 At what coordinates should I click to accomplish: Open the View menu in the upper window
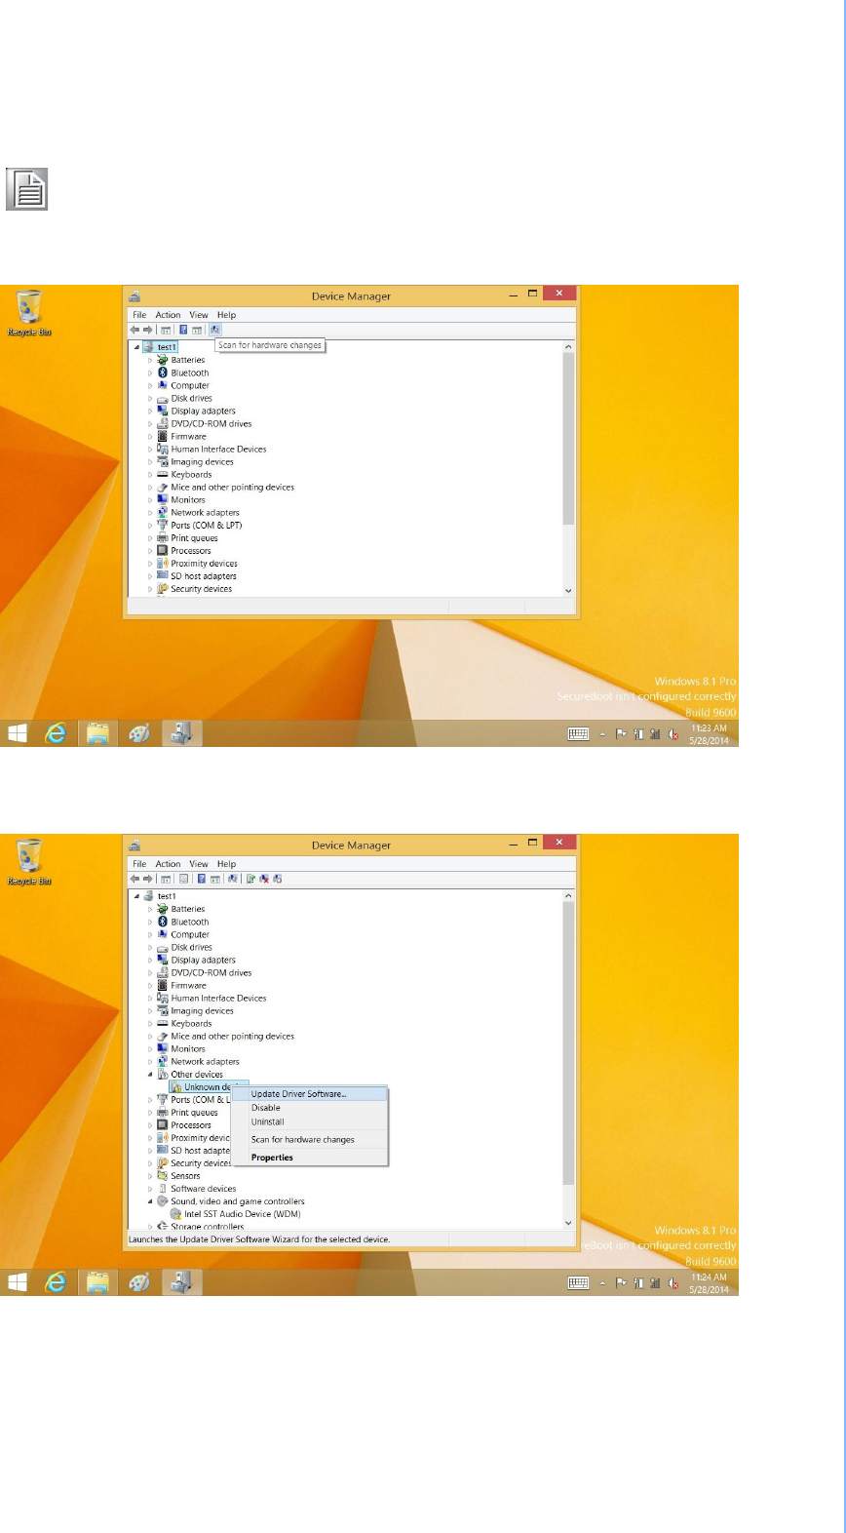click(199, 315)
